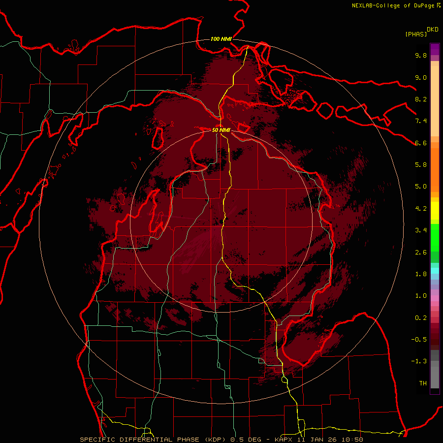Viewport: 443px width, 443px height.
Task: Click the 9.8 value on color scale
Action: coord(421,55)
